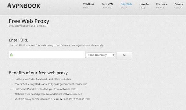Click the Free Web Proxy heading
This screenshot has height=110, width=186.
pyautogui.click(x=29, y=21)
